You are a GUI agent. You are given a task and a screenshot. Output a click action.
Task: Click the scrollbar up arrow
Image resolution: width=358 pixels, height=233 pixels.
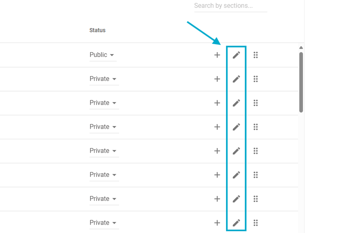click(301, 48)
